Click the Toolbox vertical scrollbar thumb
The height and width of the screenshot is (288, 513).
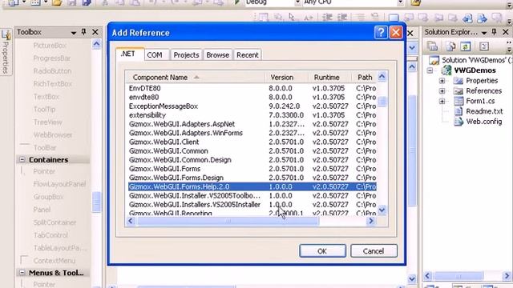click(x=96, y=202)
